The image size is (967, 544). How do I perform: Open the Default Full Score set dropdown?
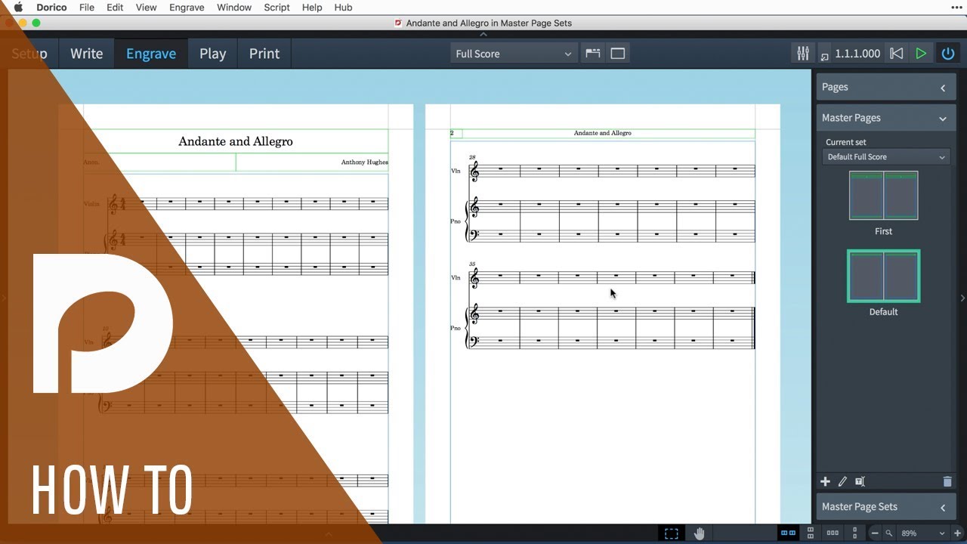[885, 157]
